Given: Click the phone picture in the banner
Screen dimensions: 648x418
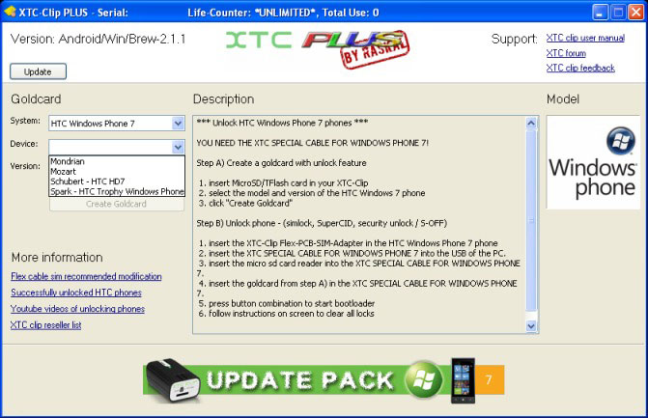Looking at the screenshot, I should coord(463,380).
